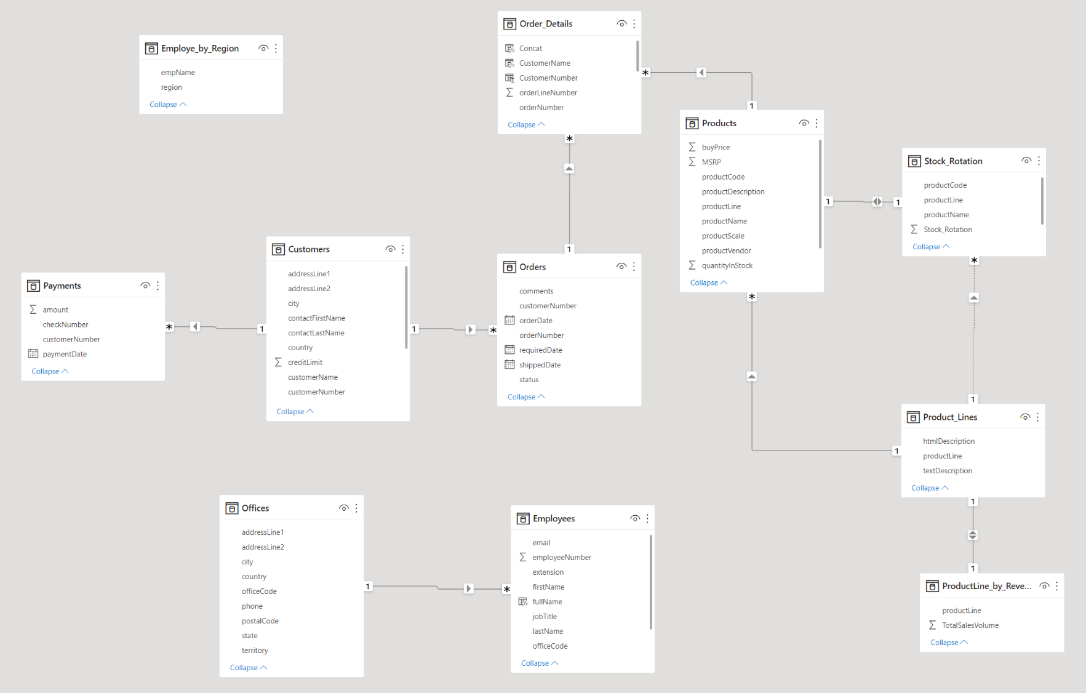
Task: Select bidirectional arrow between Product_Lines and ProductLine_by_Reve
Action: [973, 535]
